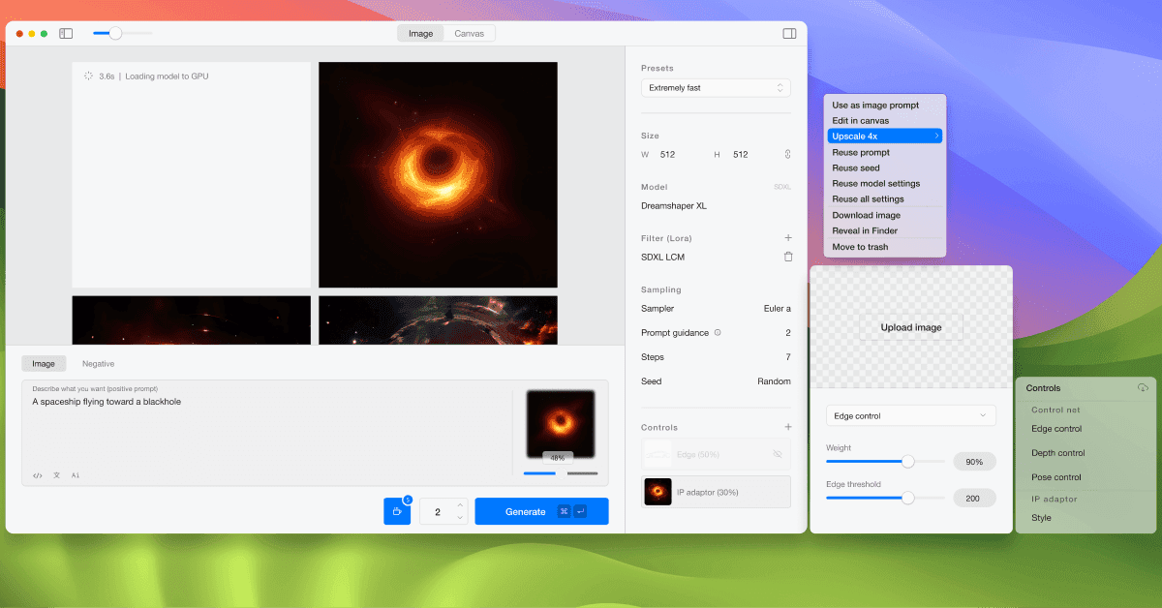The height and width of the screenshot is (608, 1162).
Task: Toggle the left sidebar panel icon
Action: (x=66, y=33)
